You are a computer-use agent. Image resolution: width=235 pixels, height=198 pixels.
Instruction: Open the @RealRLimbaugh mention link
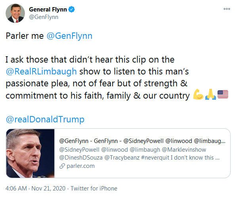41,71
